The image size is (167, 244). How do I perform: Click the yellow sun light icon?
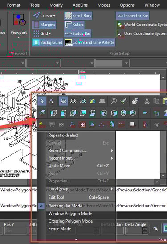point(41,124)
